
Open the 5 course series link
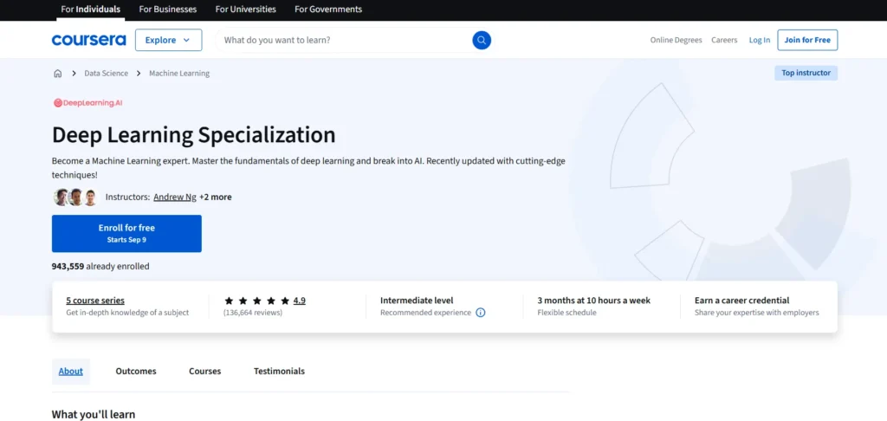pos(95,301)
